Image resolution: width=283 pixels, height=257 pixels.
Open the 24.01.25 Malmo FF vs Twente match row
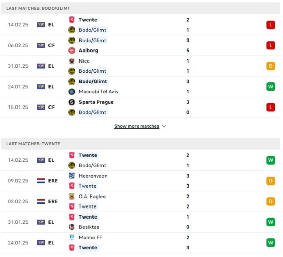pyautogui.click(x=141, y=242)
